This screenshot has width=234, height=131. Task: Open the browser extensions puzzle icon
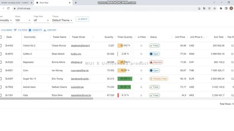click(x=221, y=8)
